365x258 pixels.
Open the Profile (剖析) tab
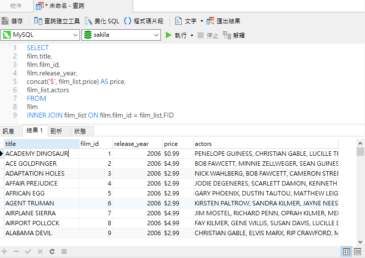[x=56, y=131]
